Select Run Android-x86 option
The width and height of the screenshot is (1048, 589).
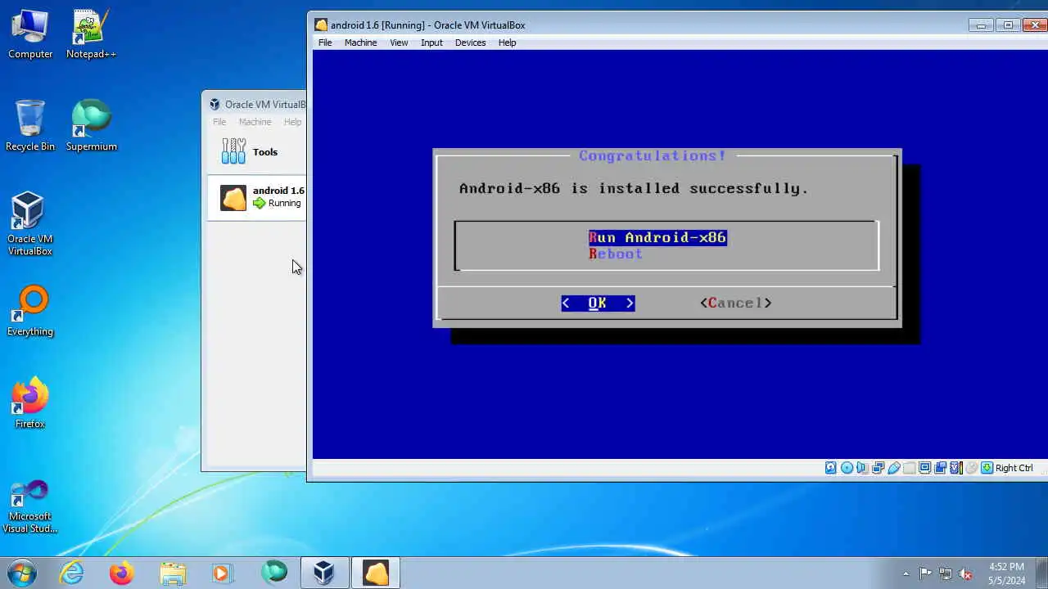657,237
